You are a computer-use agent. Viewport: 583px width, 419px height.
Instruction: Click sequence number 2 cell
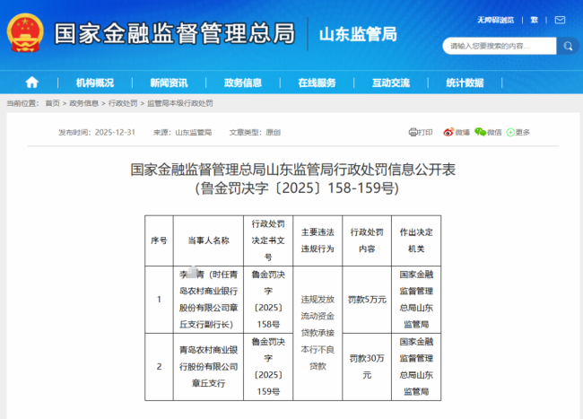click(x=159, y=367)
